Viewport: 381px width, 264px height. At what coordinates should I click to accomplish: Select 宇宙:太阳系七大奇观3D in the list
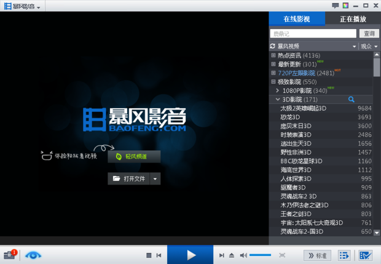(x=321, y=223)
